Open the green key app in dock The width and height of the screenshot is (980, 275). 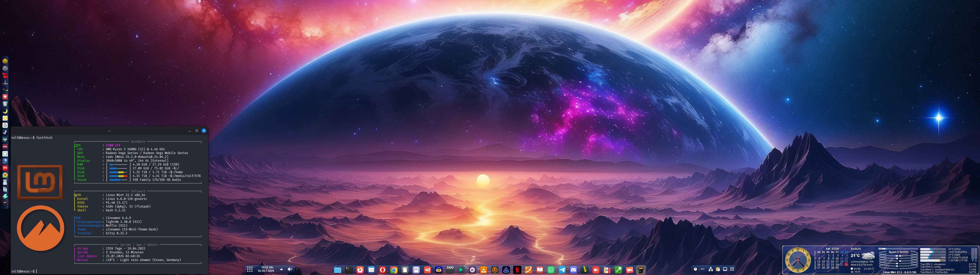point(618,270)
